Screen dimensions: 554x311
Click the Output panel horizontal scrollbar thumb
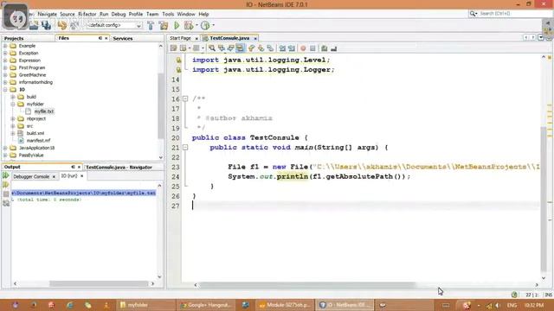pos(99,283)
